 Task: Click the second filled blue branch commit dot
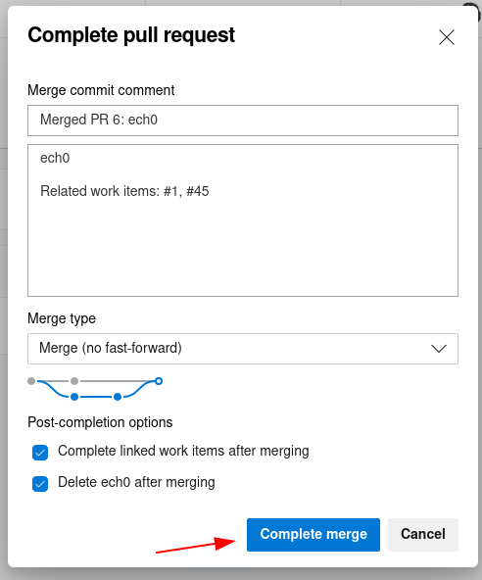pyautogui.click(x=118, y=397)
